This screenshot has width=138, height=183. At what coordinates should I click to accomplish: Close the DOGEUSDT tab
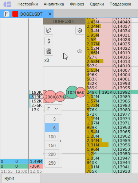click(x=50, y=14)
